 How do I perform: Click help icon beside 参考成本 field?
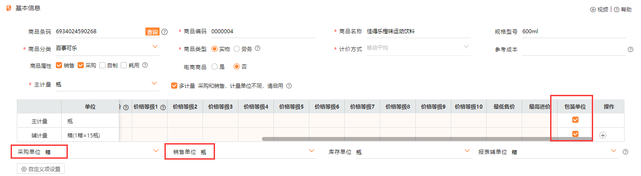630,49
